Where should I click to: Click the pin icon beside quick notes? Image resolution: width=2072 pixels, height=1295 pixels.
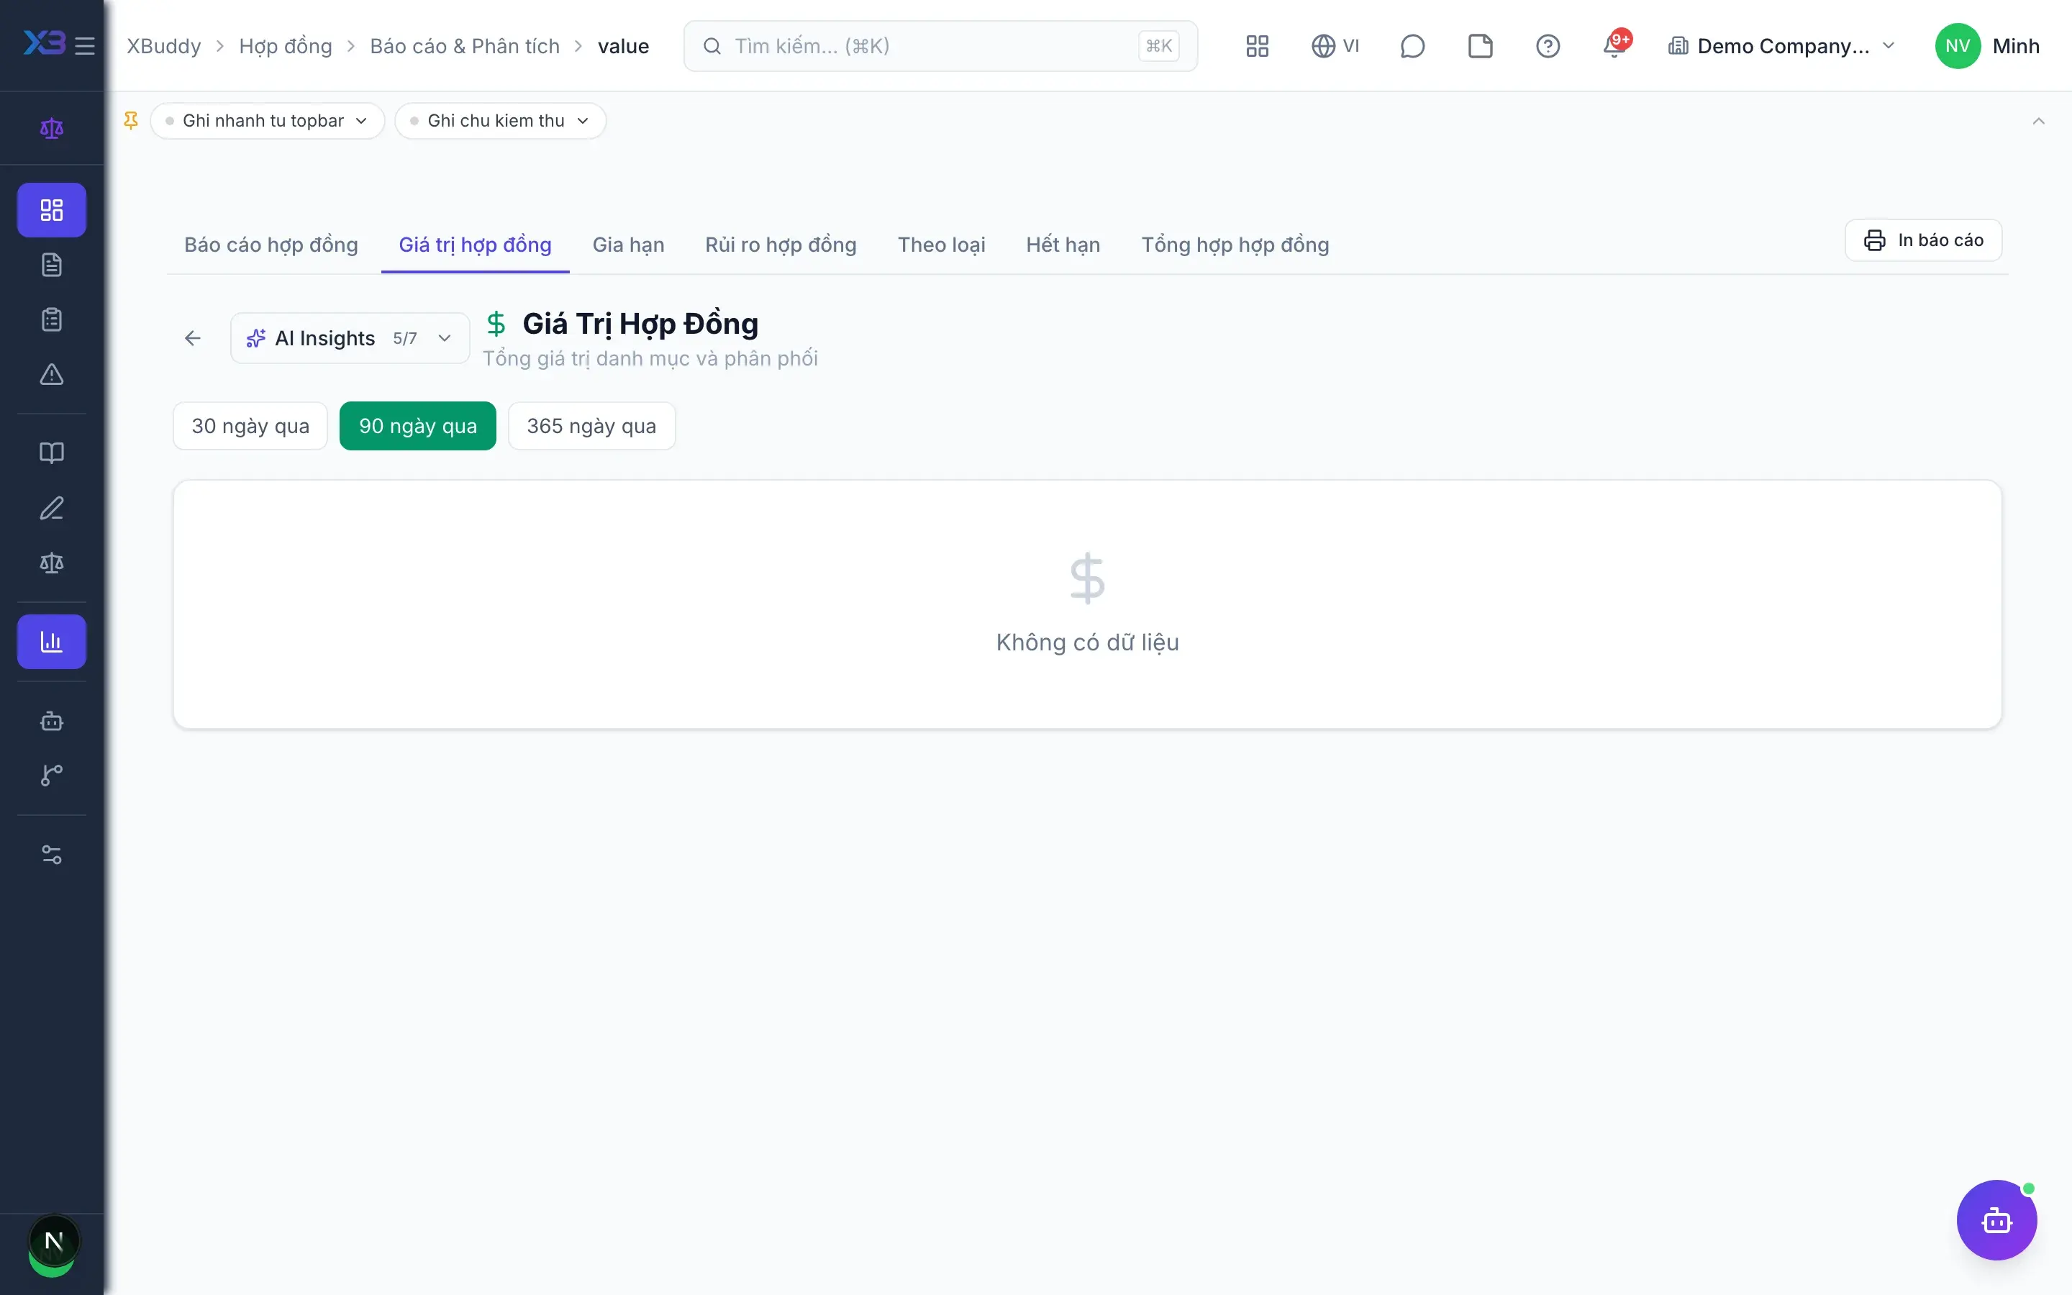point(131,121)
